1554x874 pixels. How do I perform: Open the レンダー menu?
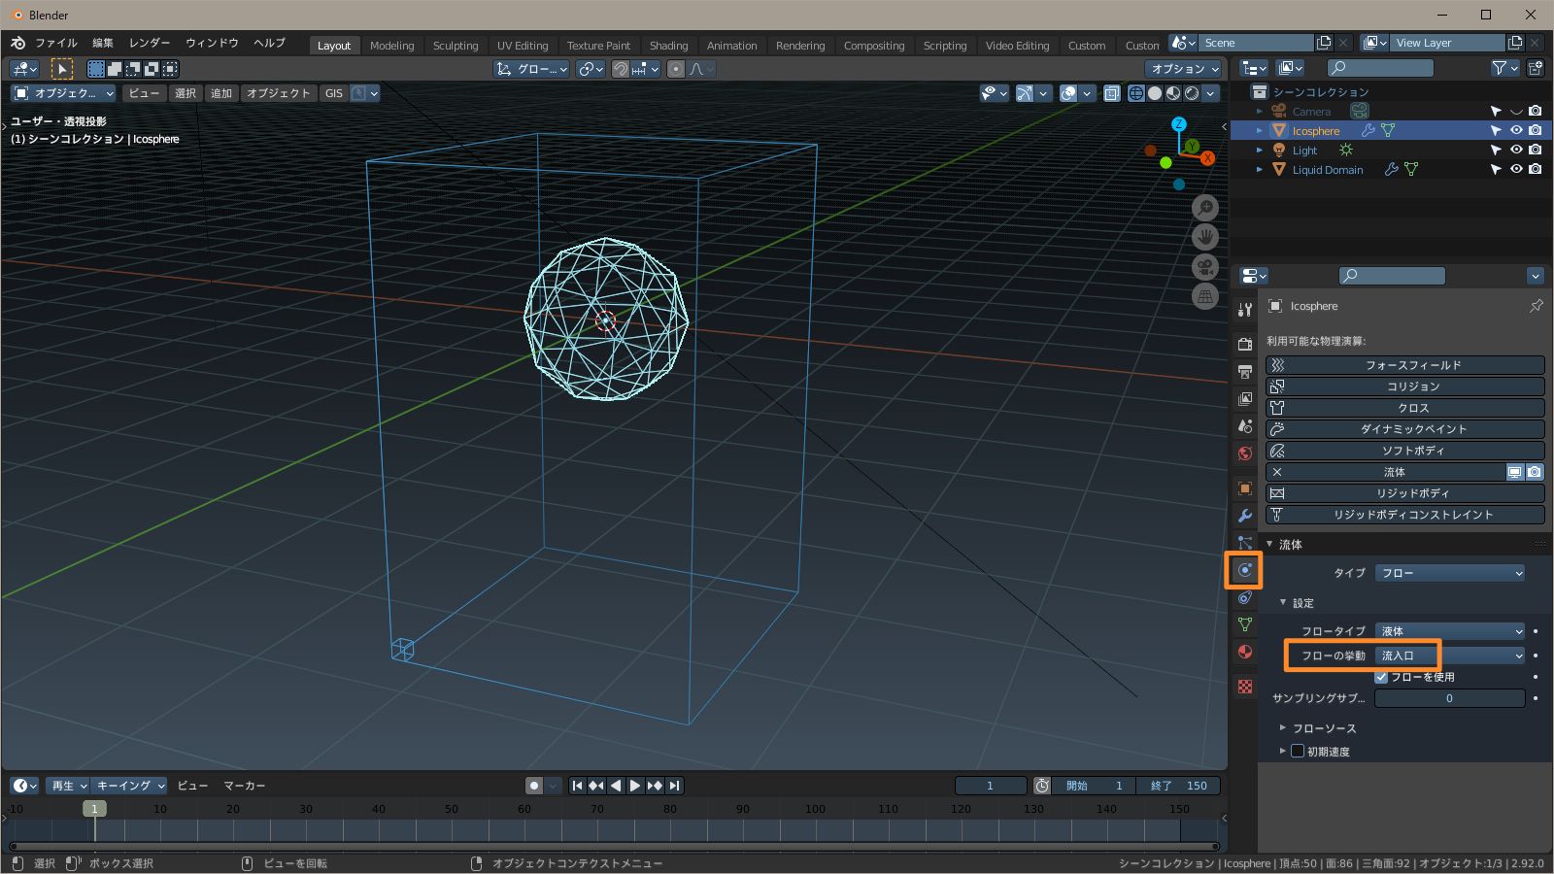tap(150, 43)
